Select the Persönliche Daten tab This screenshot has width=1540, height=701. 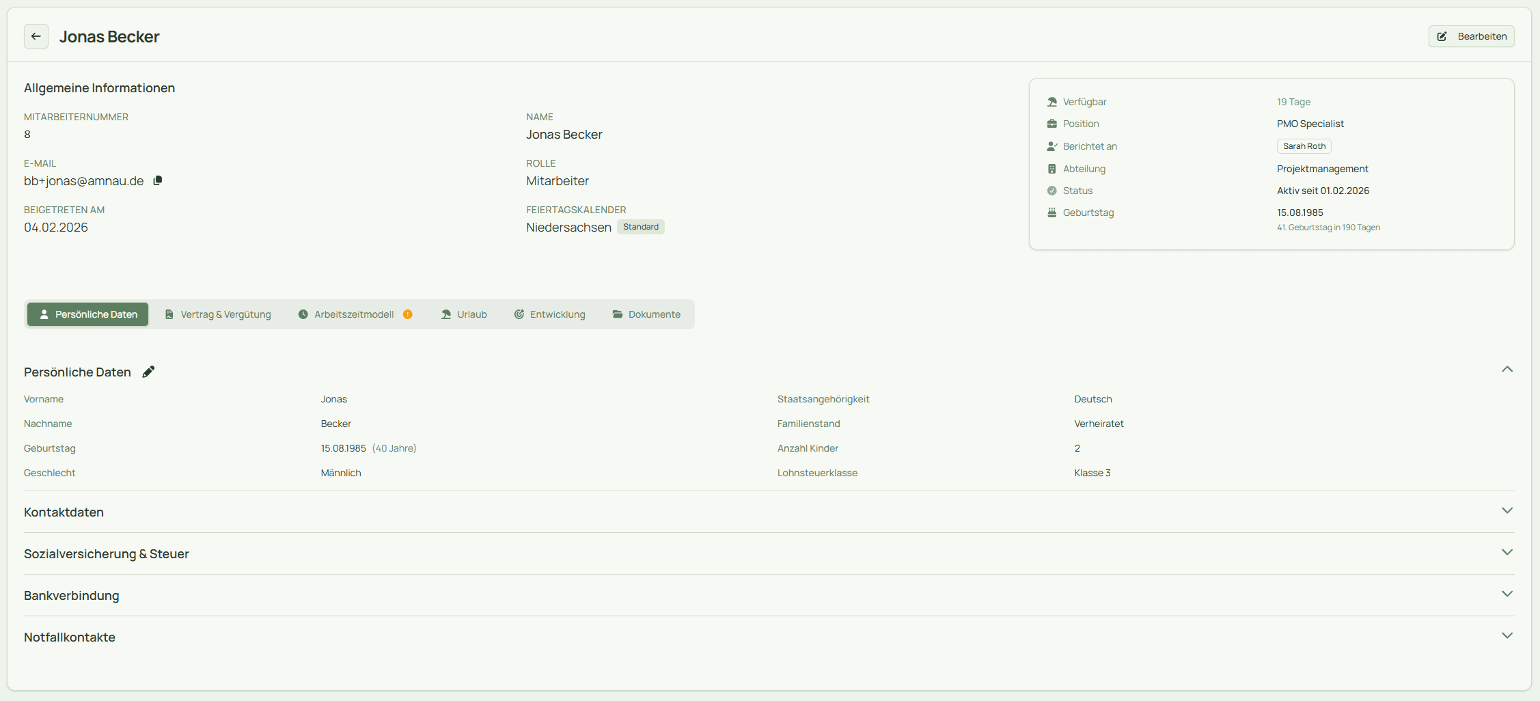click(x=87, y=314)
